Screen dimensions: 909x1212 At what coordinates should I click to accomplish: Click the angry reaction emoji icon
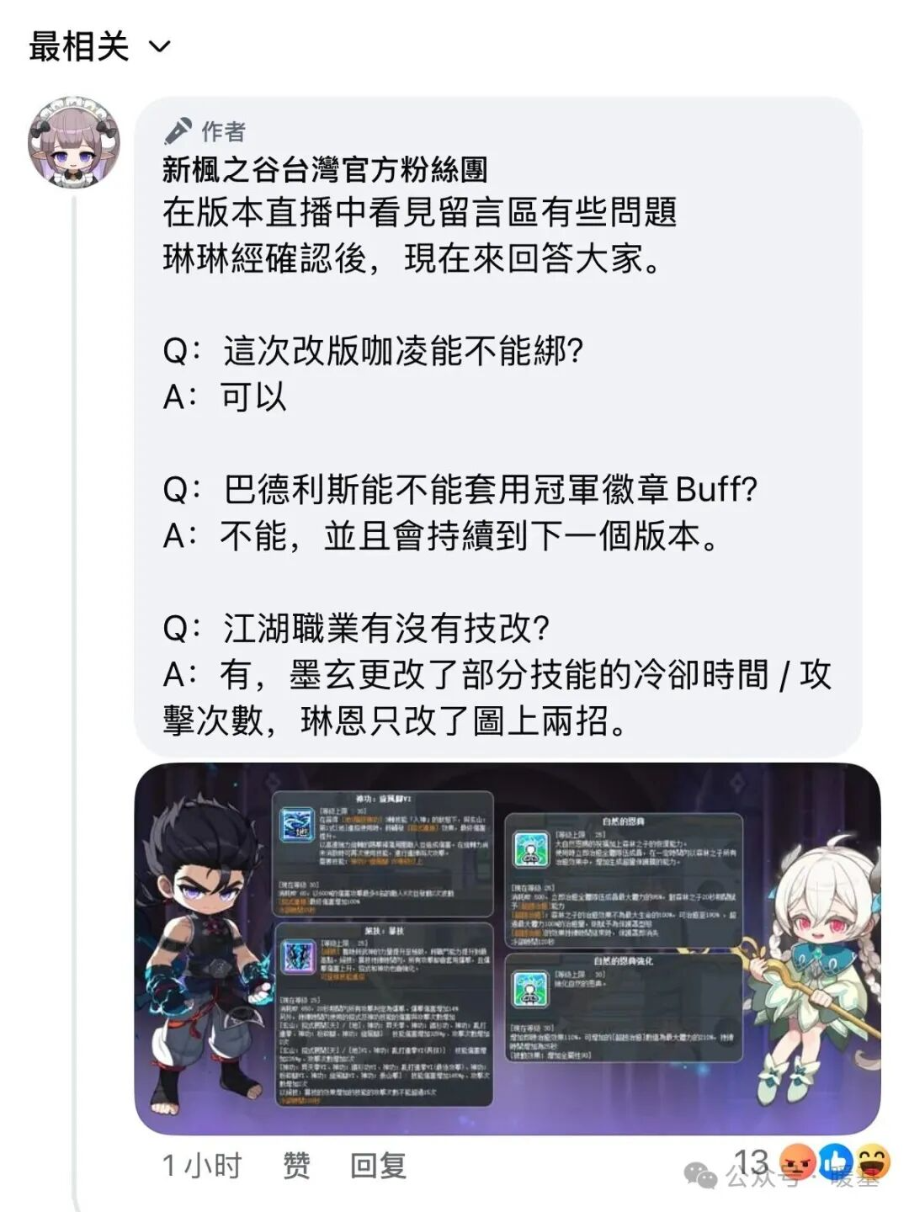(797, 1162)
